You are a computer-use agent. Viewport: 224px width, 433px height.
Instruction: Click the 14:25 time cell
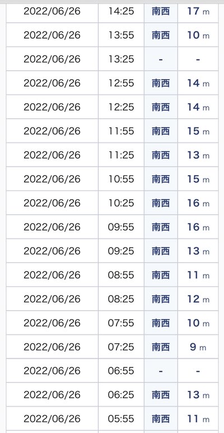click(x=121, y=11)
